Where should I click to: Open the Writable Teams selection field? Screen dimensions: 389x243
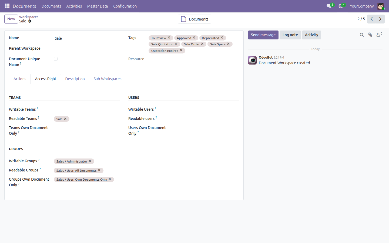pyautogui.click(x=87, y=109)
